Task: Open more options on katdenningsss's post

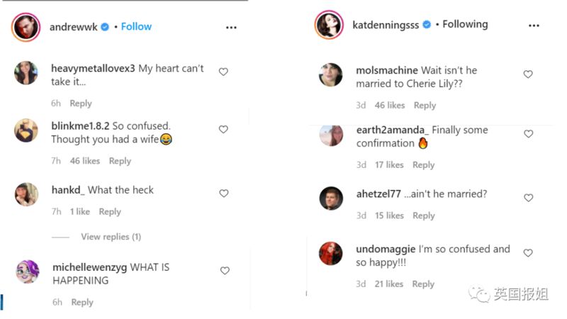Action: tap(534, 26)
